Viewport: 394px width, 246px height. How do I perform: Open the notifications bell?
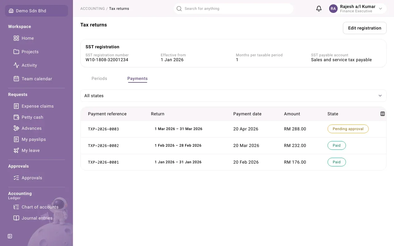coord(319,9)
